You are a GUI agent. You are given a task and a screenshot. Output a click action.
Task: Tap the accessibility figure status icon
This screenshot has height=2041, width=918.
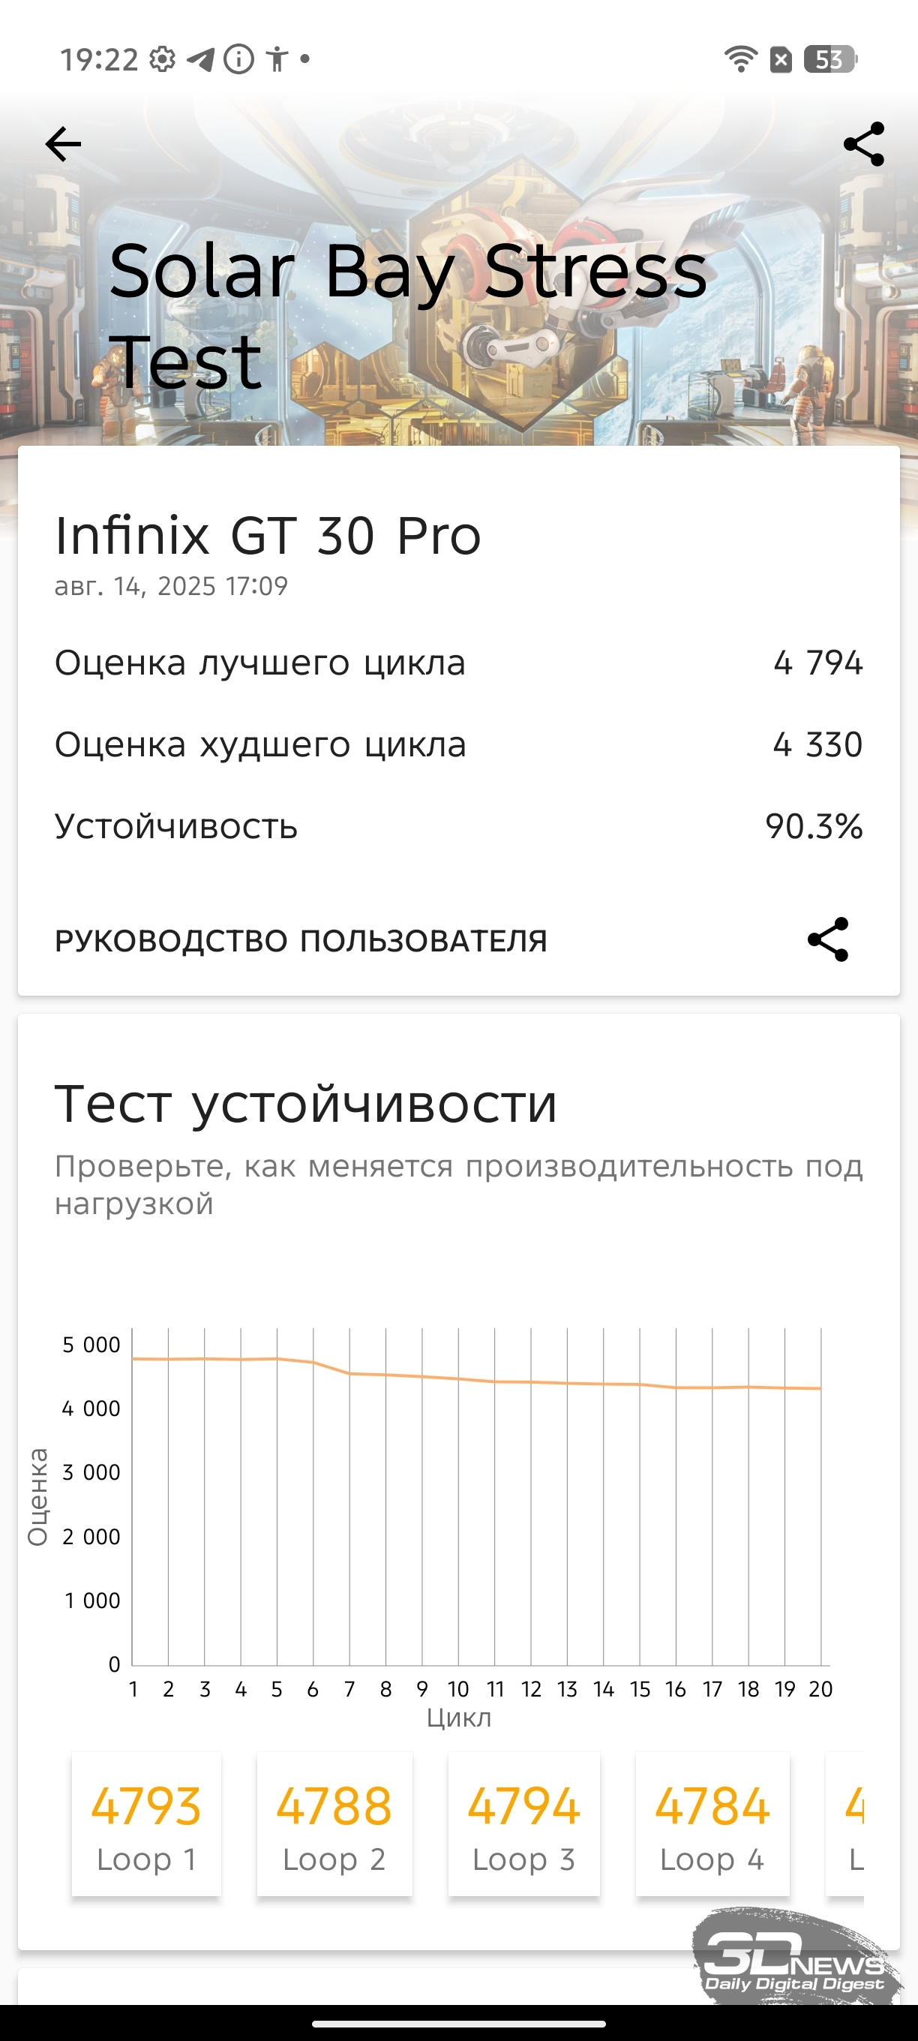point(277,59)
